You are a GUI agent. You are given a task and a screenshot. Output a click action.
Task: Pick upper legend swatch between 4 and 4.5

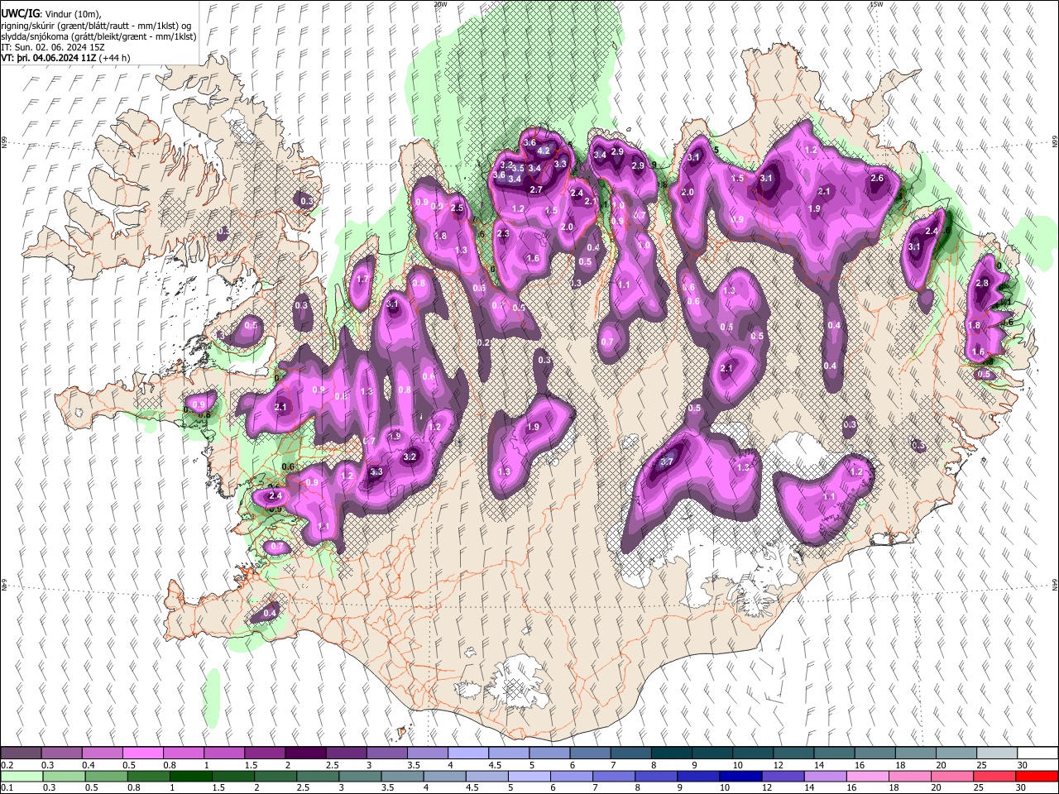(x=467, y=753)
